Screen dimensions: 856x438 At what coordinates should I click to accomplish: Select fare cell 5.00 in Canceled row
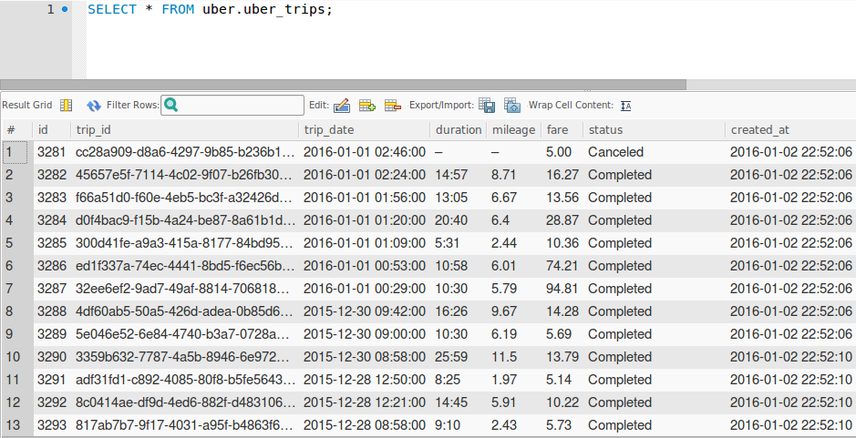pos(562,152)
